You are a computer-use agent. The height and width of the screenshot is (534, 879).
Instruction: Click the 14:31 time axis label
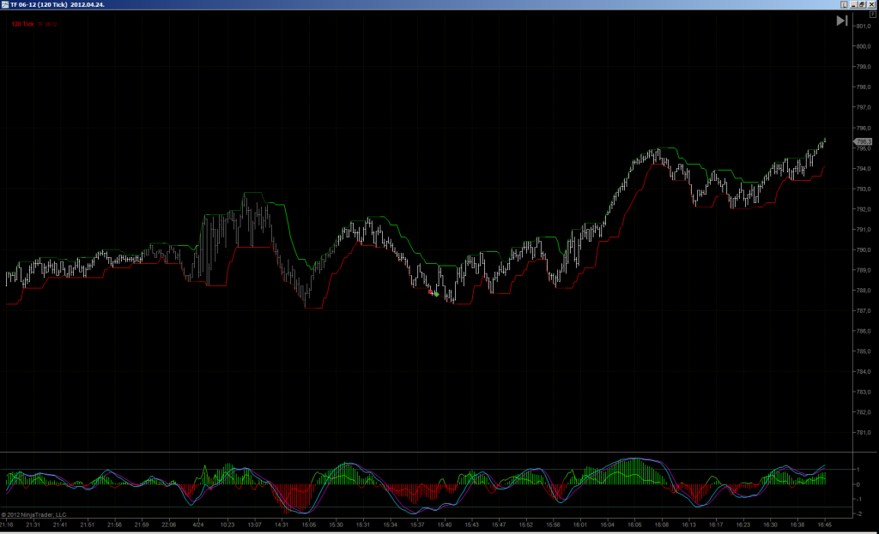(x=282, y=525)
